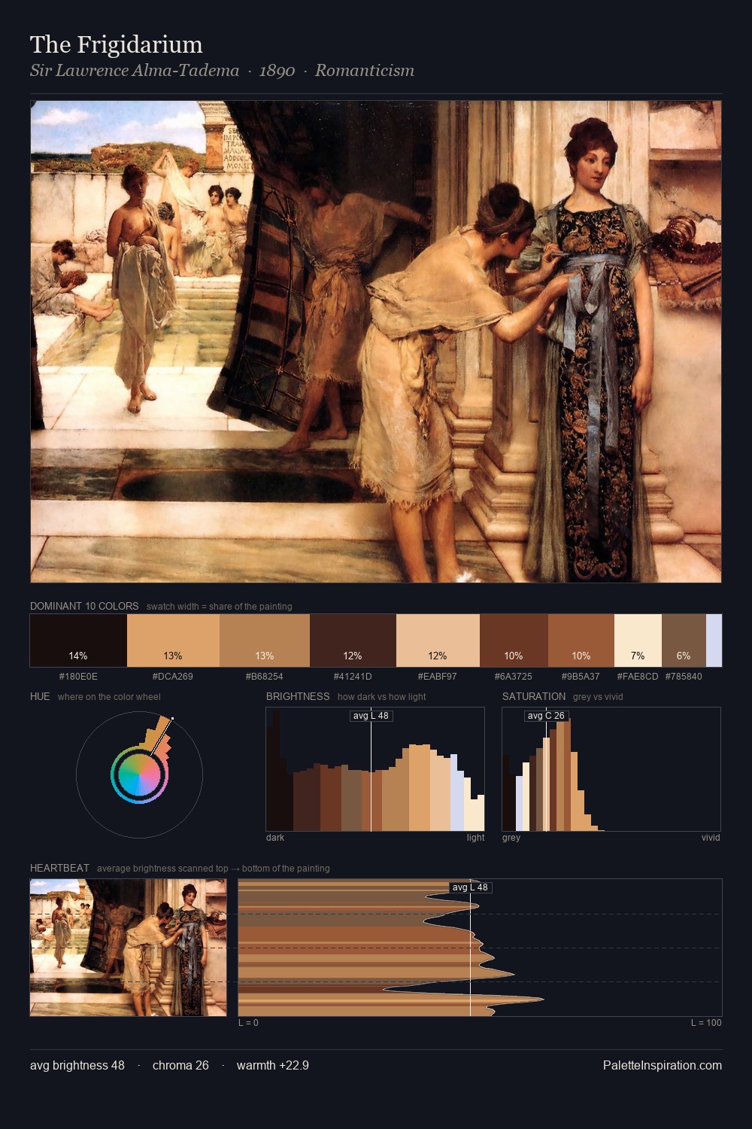Click 'chroma 26' footer stat
Screen dimensions: 752x1129
[180, 1065]
